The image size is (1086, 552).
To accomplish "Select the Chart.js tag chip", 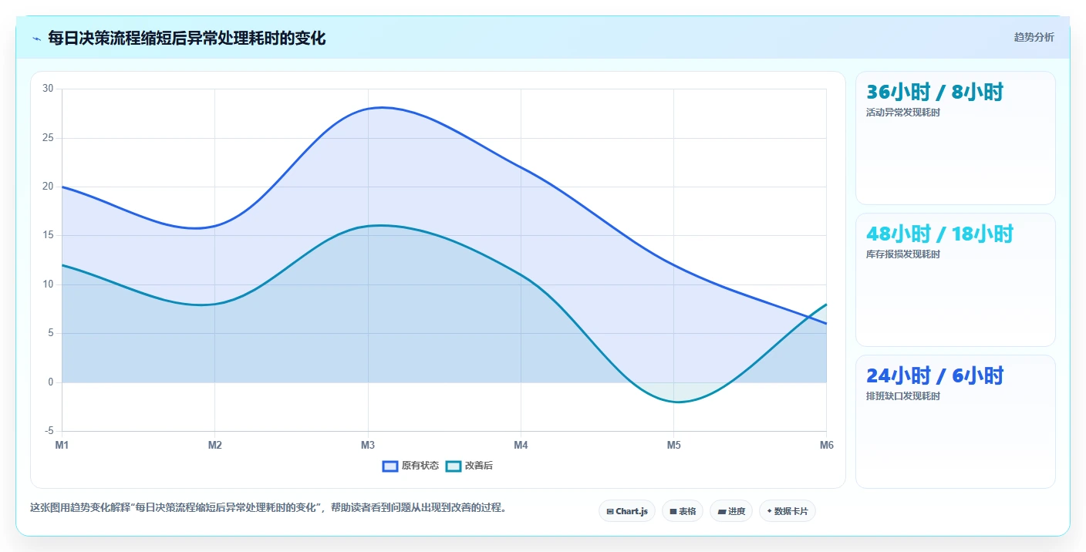I will point(627,511).
